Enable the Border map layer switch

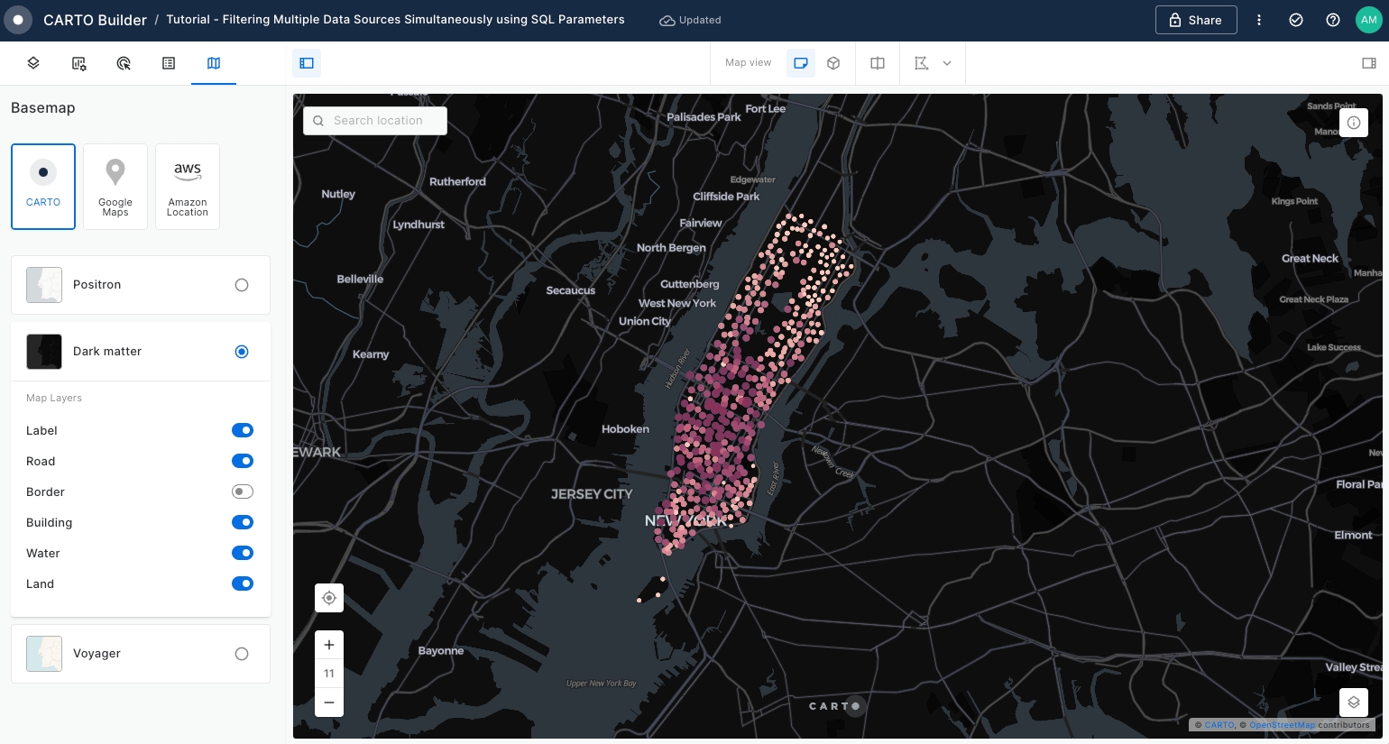coord(243,491)
